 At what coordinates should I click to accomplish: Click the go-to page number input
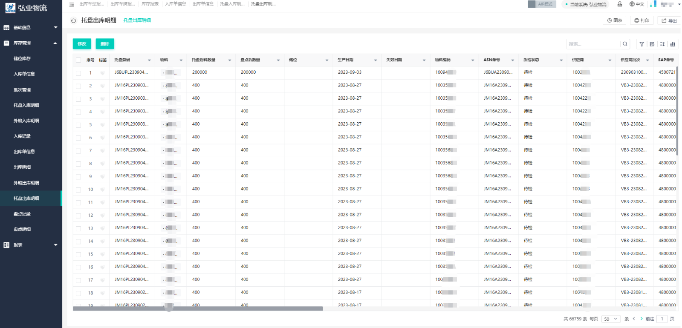pos(662,319)
